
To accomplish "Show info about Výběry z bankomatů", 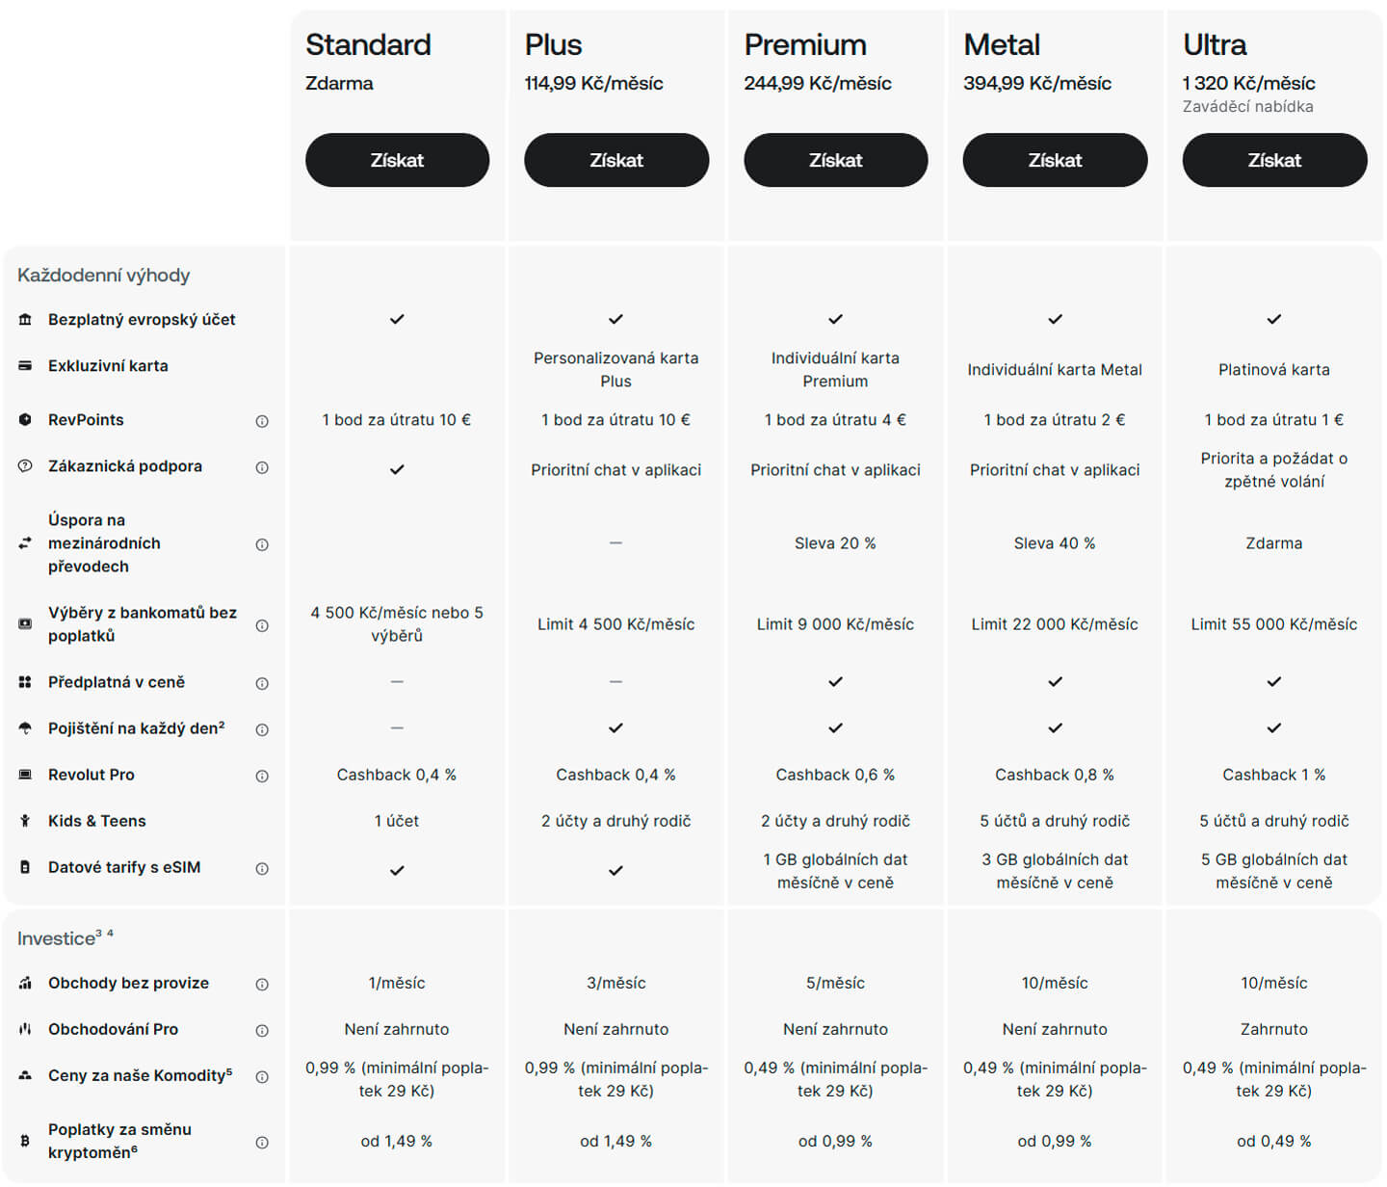I will pos(262,625).
